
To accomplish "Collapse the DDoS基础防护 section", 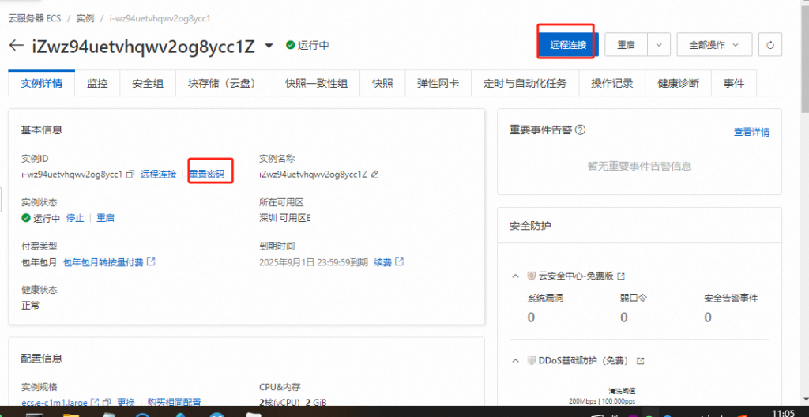I will pyautogui.click(x=516, y=360).
